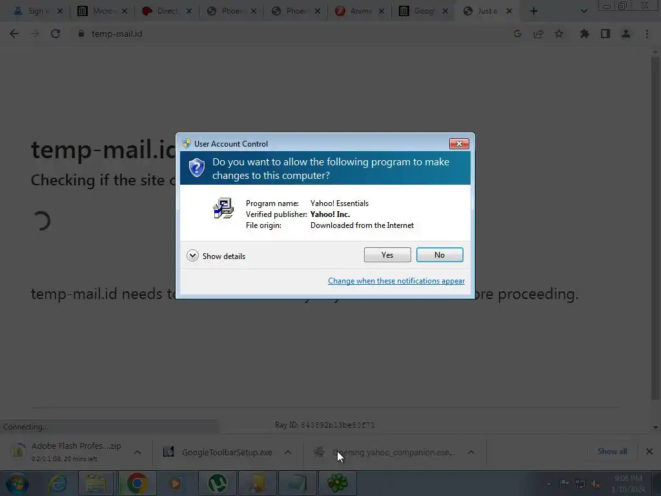Click the network tray icon
The image size is (661, 496).
click(x=580, y=484)
